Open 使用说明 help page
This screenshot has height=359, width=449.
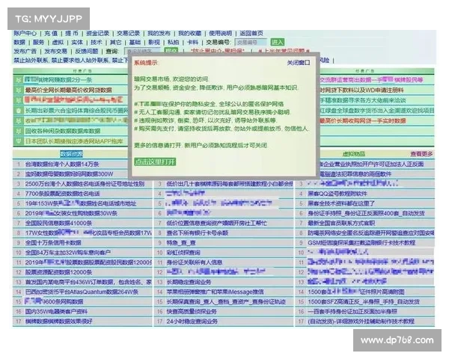pyautogui.click(x=220, y=33)
